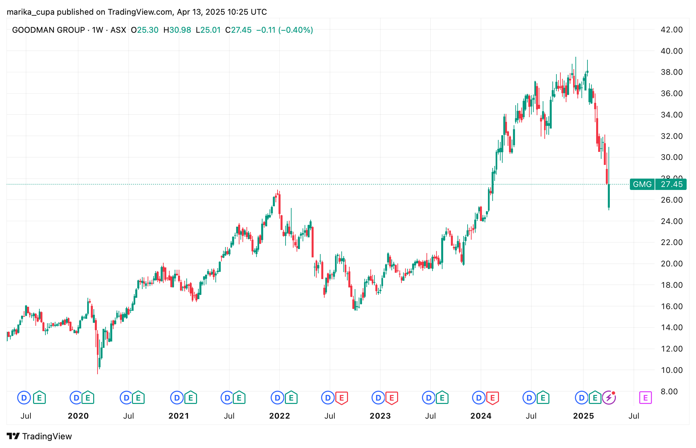
Task: Click the 27.45 current price tag
Action: click(x=671, y=184)
